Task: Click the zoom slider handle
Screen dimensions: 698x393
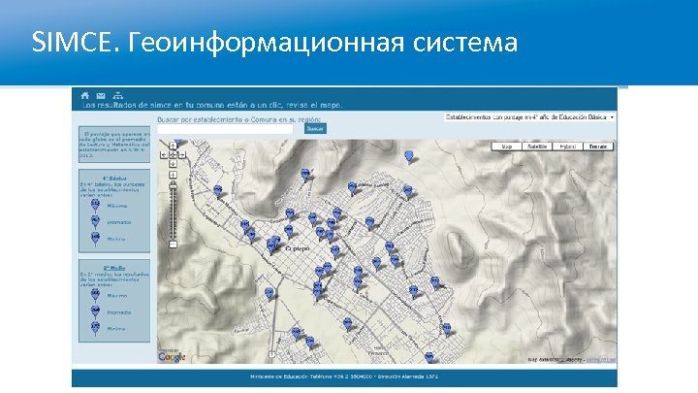Action: (x=173, y=185)
